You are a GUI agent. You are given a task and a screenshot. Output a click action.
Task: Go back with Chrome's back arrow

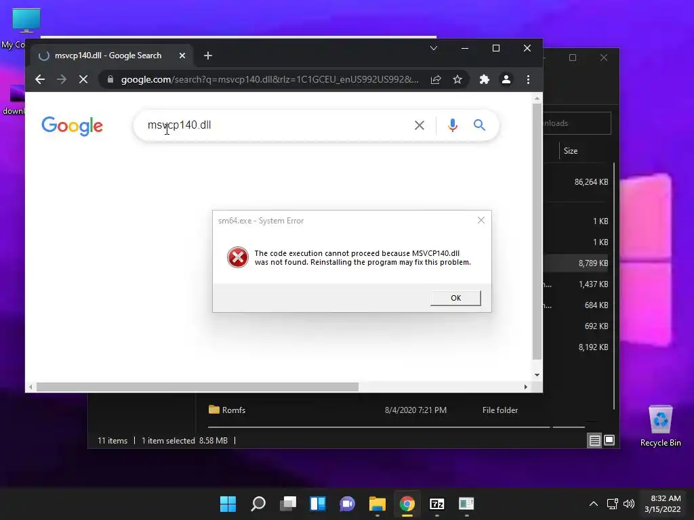click(40, 80)
